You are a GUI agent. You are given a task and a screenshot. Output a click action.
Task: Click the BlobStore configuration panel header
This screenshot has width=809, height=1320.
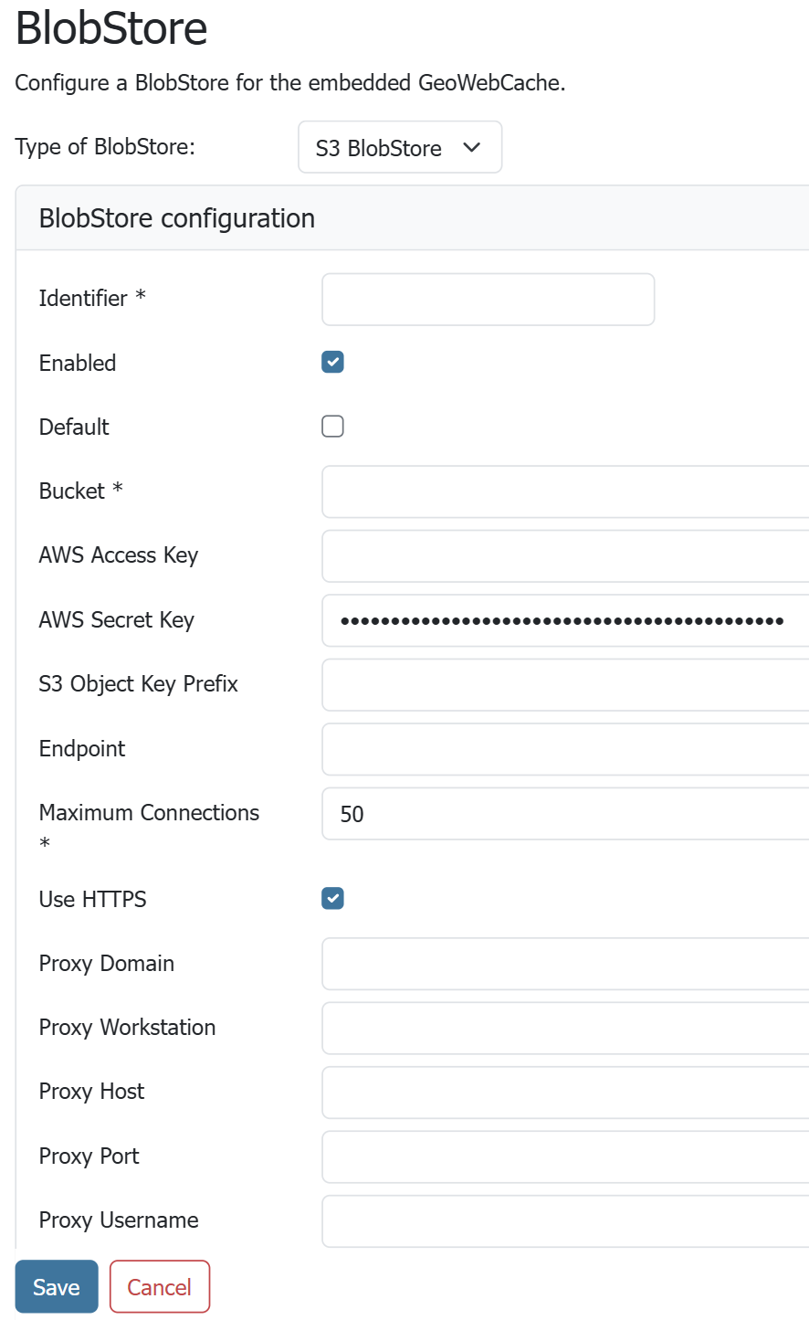click(413, 218)
